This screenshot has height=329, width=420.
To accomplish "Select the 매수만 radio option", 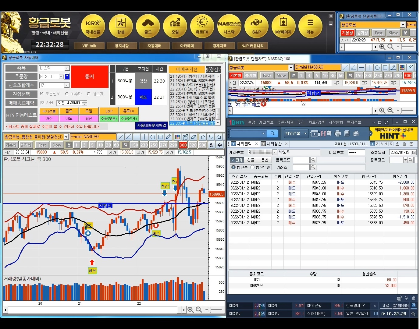I will (x=67, y=94).
